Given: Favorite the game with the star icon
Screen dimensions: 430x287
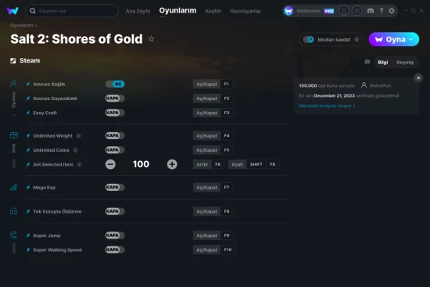Looking at the screenshot, I should tap(151, 39).
